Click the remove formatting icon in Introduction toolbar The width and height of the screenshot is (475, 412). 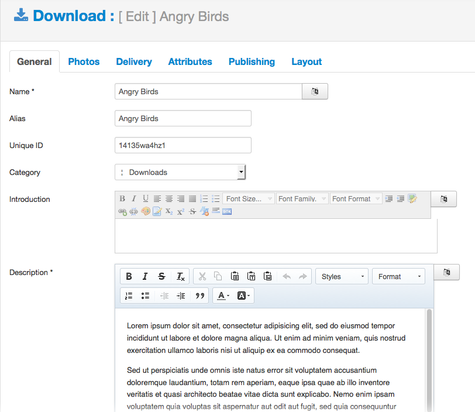tap(204, 211)
